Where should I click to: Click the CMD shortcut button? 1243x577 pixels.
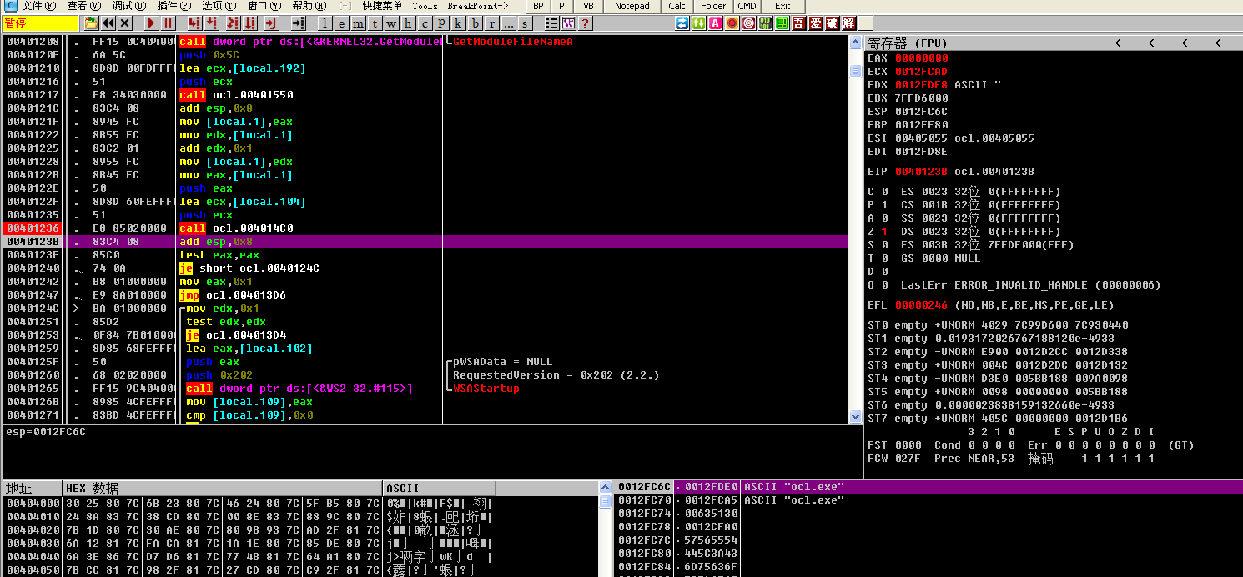(747, 6)
